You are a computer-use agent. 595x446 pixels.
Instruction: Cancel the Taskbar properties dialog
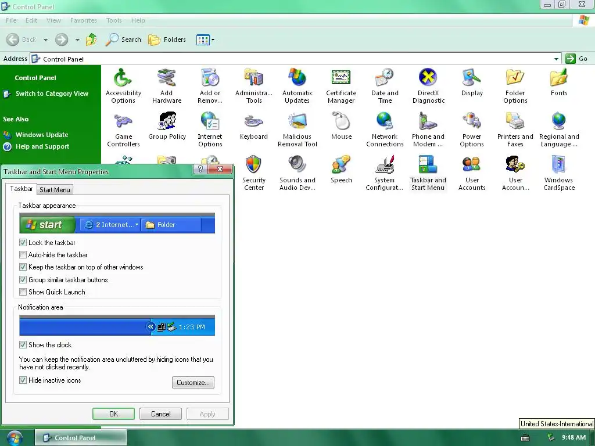[x=160, y=413]
